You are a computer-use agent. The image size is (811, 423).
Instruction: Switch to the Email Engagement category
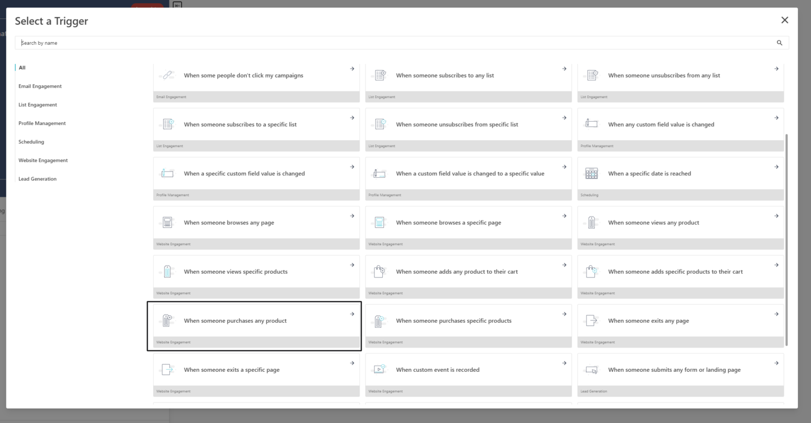tap(40, 86)
